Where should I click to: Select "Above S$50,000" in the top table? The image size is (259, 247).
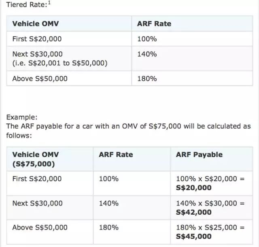coord(40,78)
